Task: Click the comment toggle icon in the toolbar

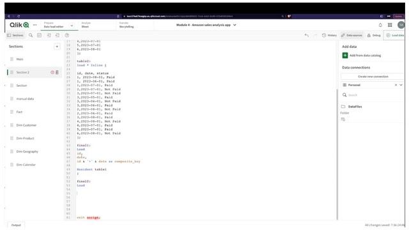Action: point(40,35)
